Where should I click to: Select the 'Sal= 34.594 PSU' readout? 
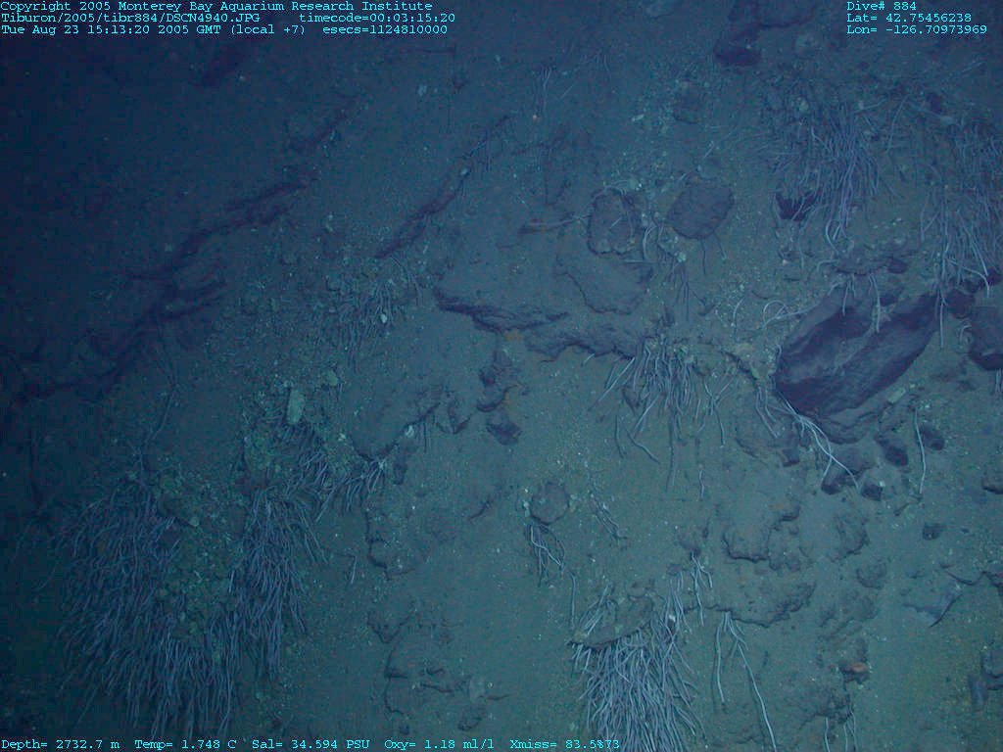(310, 744)
